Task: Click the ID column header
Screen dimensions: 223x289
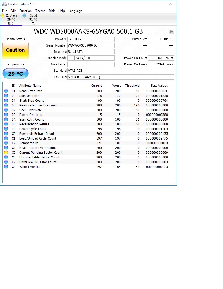Action: tap(13, 86)
